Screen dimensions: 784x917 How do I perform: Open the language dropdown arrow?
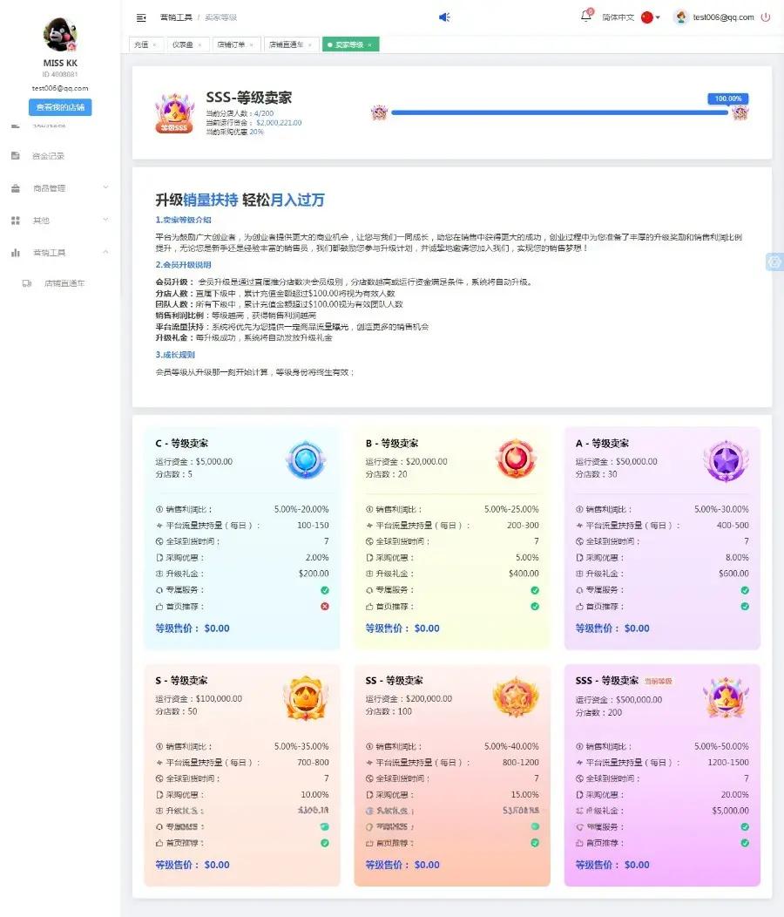pos(658,17)
